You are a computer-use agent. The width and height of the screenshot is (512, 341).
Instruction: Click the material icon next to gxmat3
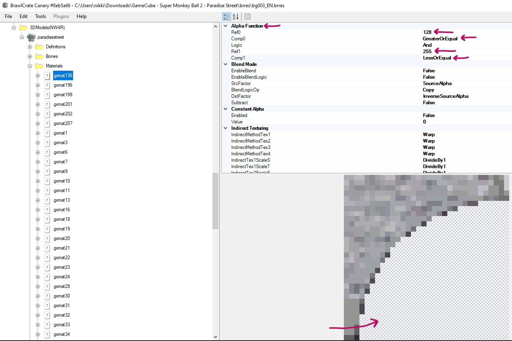coord(47,143)
